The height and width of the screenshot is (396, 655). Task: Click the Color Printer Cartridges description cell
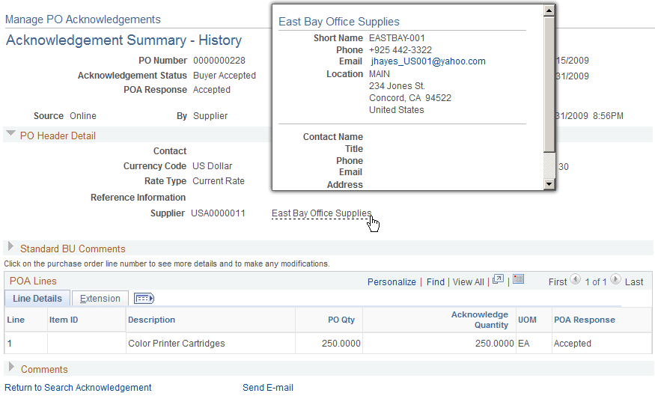pyautogui.click(x=176, y=344)
